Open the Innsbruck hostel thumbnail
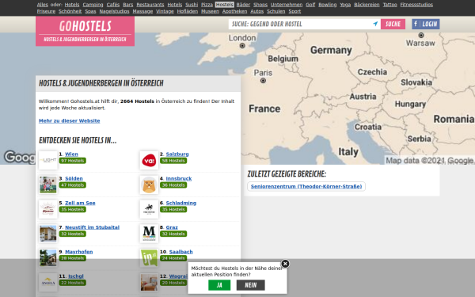Screen dimensions: 475x297 [149, 185]
